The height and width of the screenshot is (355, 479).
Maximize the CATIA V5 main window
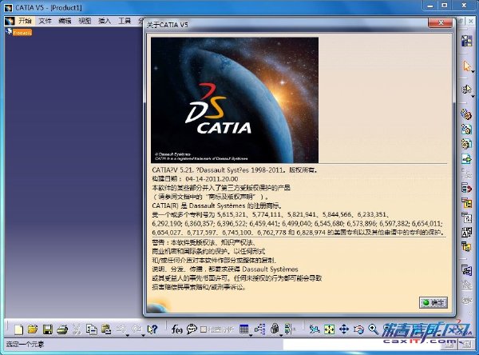[x=445, y=6]
